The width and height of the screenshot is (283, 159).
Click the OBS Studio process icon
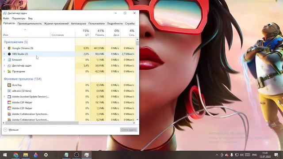click(x=9, y=54)
